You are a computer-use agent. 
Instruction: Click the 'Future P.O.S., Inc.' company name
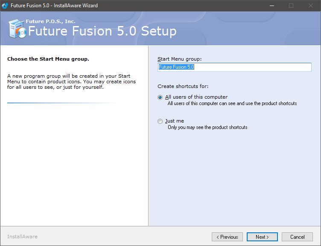point(50,21)
